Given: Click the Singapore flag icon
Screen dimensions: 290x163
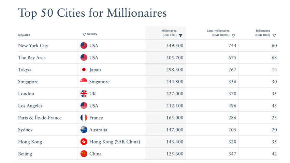Looking at the screenshot, I should pyautogui.click(x=84, y=82).
